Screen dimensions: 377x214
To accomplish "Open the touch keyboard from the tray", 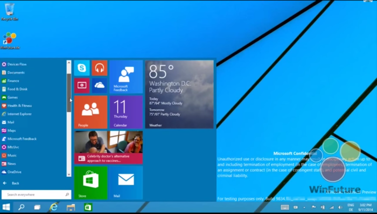I will click(x=285, y=208).
